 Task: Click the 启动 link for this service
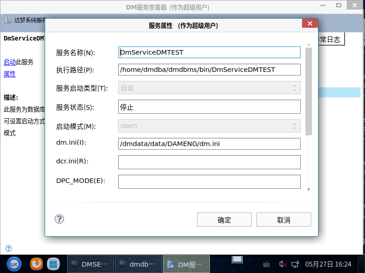(10, 62)
